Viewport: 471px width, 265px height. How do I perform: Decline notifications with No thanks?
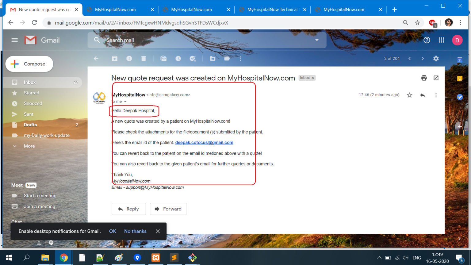coord(135,231)
